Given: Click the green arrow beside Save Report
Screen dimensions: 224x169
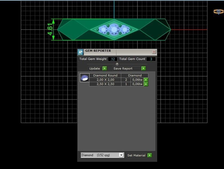Looking at the screenshot, I should coord(143,68).
